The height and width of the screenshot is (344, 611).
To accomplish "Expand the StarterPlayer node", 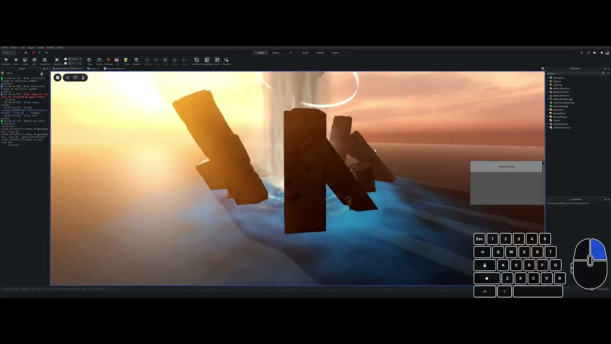I will coord(548,117).
